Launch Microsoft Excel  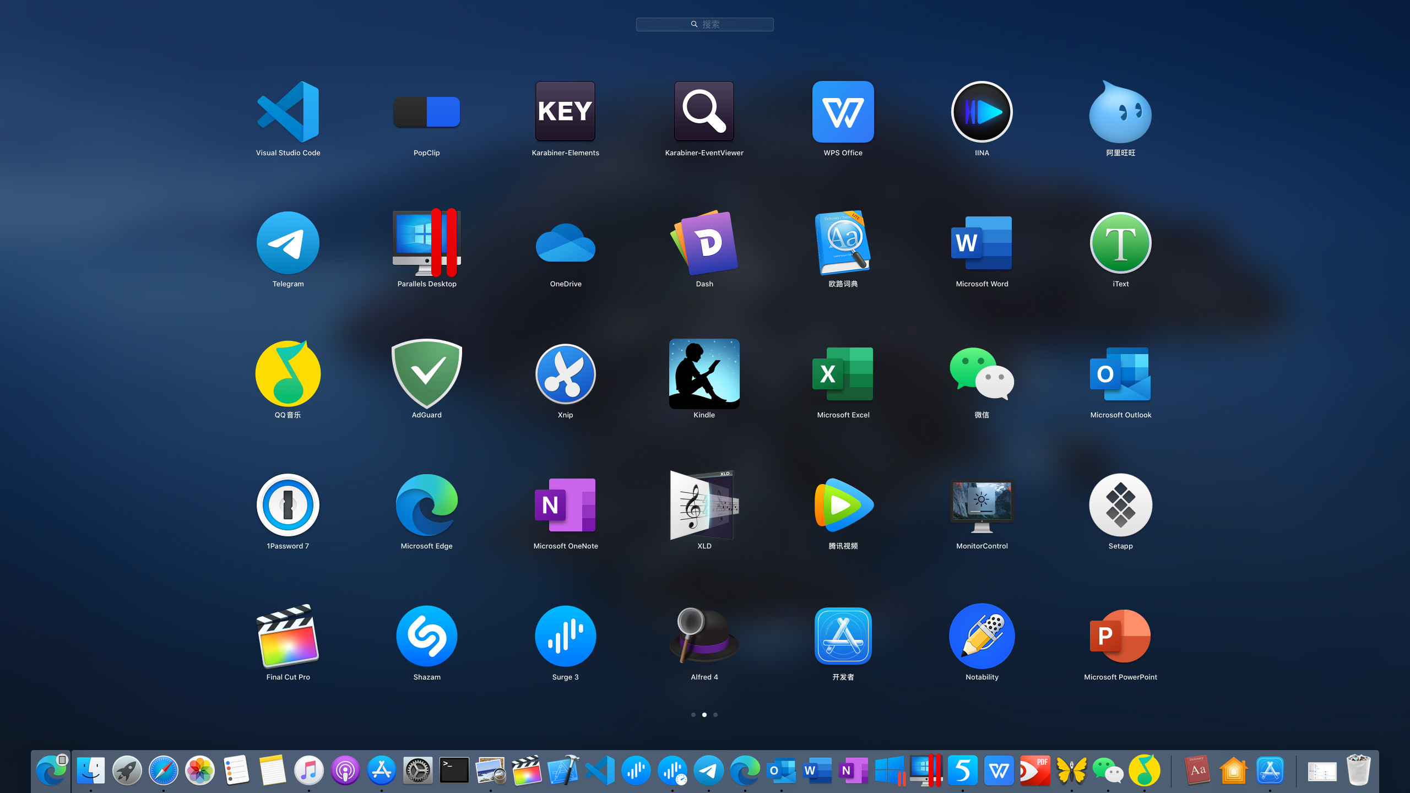tap(843, 374)
